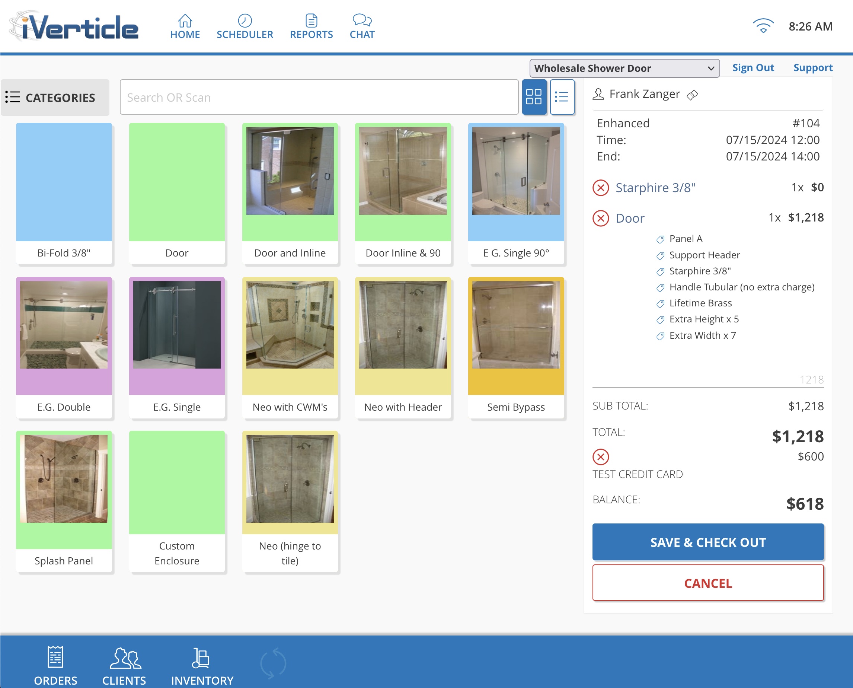This screenshot has height=688, width=853.
Task: Select E G. Single 90° product
Action: coord(516,193)
